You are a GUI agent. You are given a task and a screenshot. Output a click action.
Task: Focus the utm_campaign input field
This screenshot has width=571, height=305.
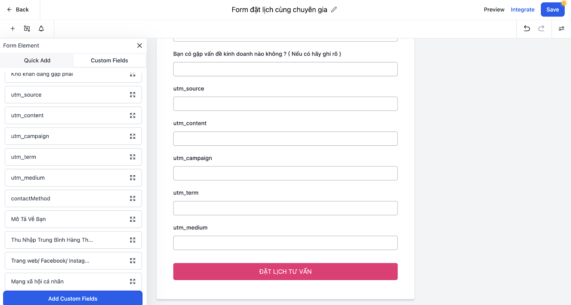tap(285, 173)
